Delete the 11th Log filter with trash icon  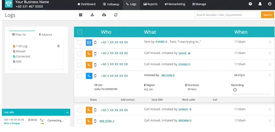click(58, 46)
